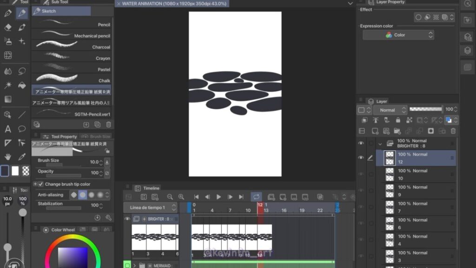This screenshot has height=268, width=476.
Task: Toggle loop playback in timeline
Action: 256,197
